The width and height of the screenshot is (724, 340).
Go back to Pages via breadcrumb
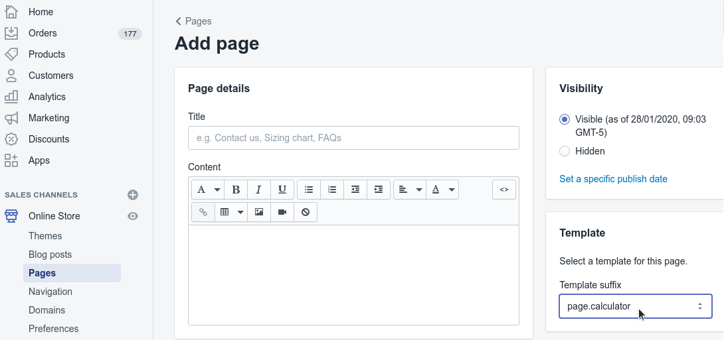193,21
